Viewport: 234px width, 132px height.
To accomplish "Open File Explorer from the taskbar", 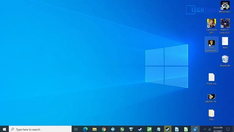I will tap(94, 129).
